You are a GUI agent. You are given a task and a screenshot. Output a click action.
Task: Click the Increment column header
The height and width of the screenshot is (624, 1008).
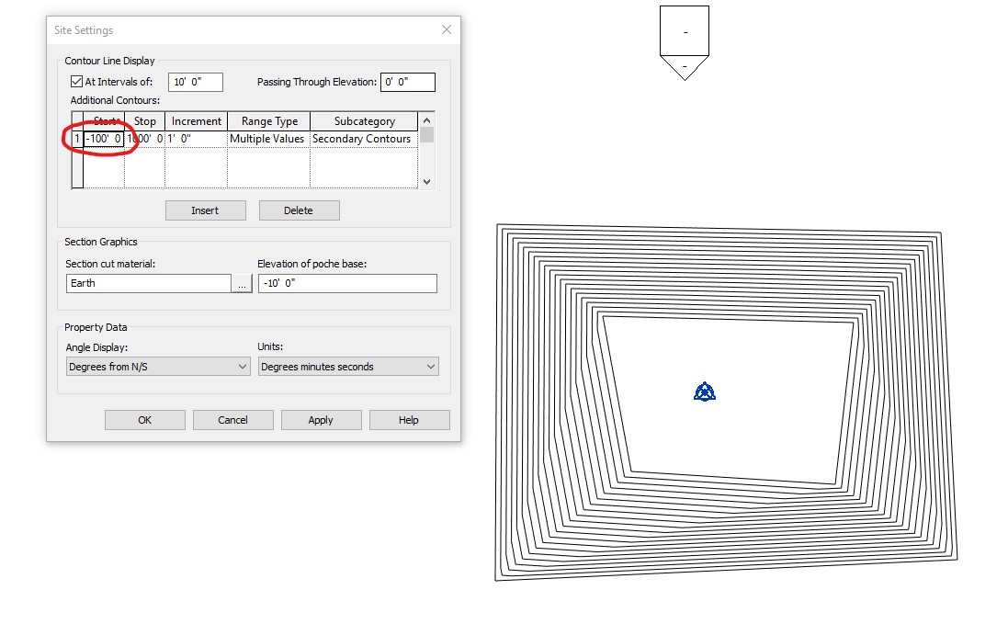pos(196,120)
